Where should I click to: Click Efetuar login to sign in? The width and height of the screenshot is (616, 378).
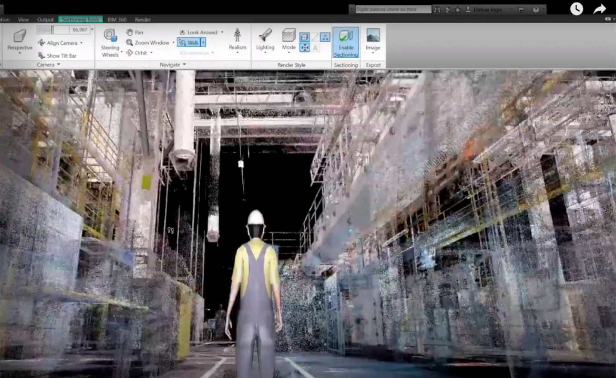click(487, 9)
